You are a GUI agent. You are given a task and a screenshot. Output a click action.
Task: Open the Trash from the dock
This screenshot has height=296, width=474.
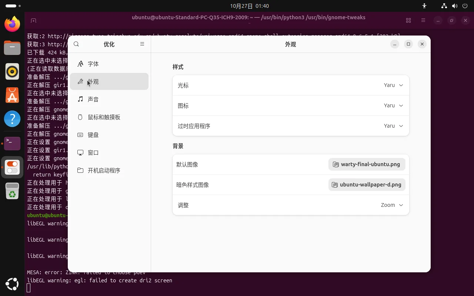[12, 191]
